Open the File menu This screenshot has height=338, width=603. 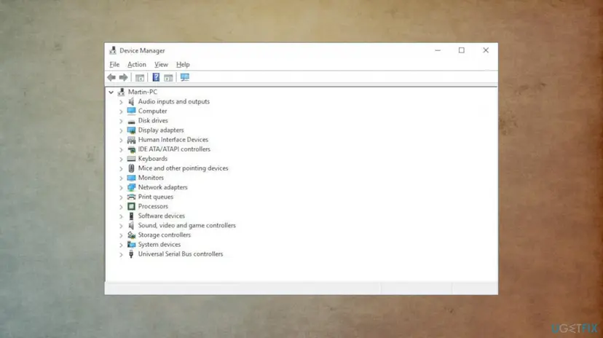[x=114, y=65]
